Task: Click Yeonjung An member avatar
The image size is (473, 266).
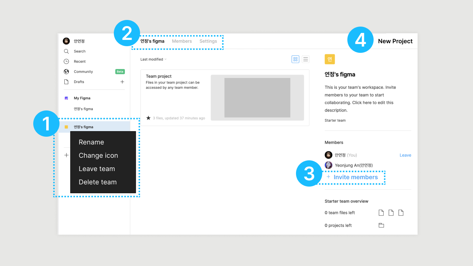Action: click(329, 165)
